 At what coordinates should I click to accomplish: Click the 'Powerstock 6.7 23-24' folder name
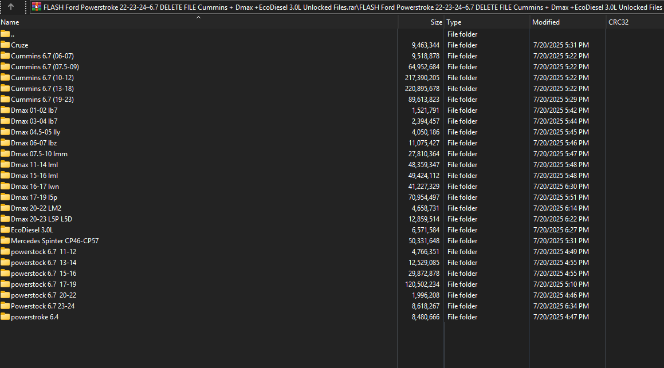click(43, 306)
